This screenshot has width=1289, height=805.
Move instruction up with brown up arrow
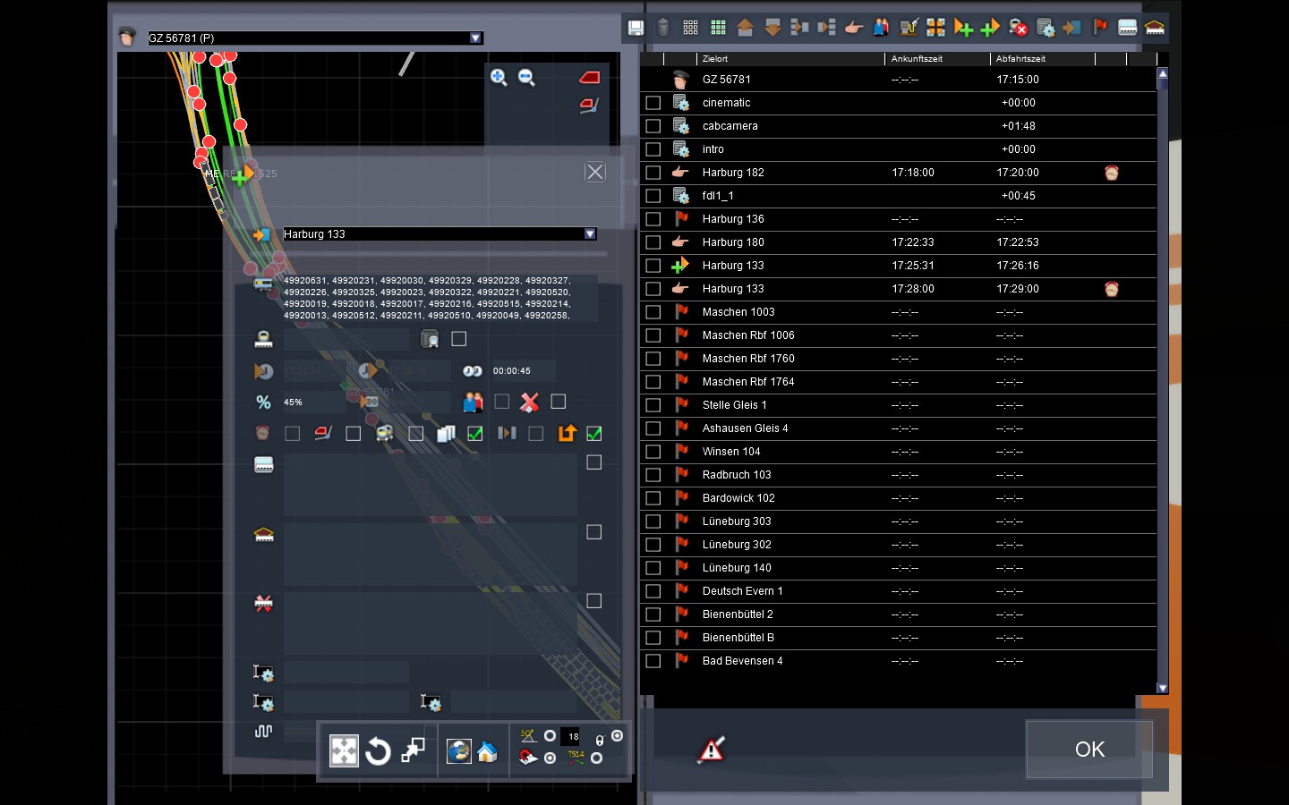[745, 28]
